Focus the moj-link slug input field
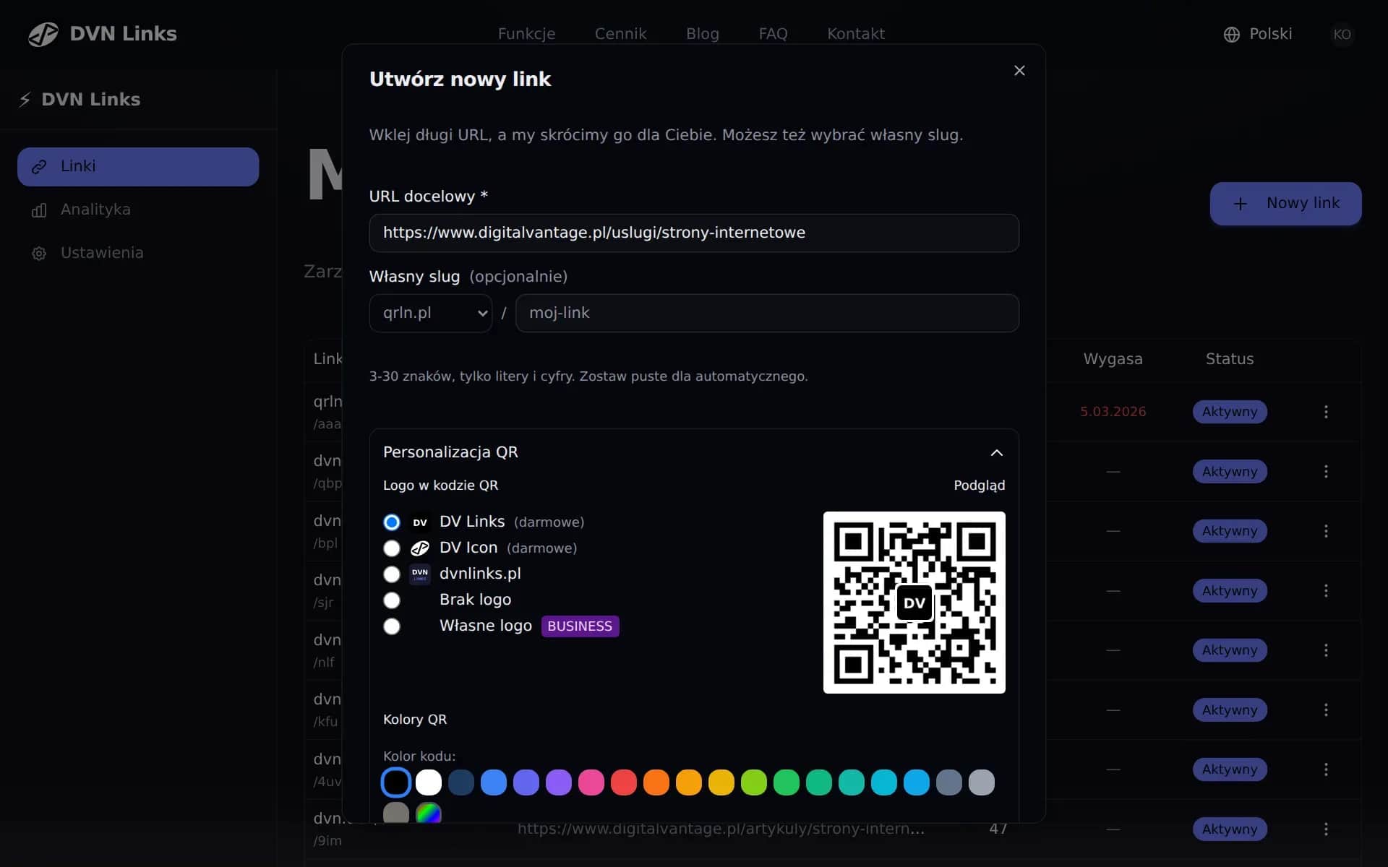1388x867 pixels. (x=767, y=313)
